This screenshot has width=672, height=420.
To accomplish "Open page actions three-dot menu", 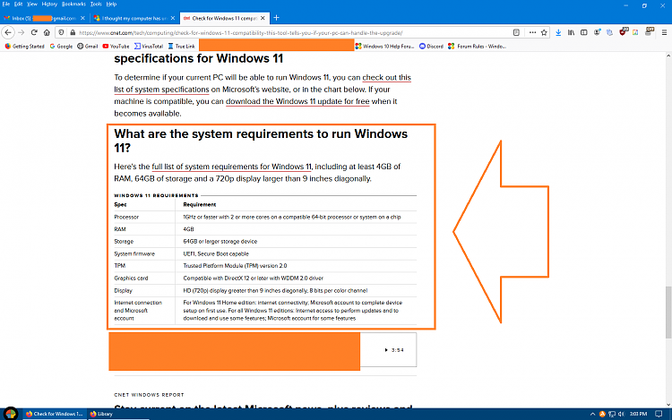I will [532, 32].
